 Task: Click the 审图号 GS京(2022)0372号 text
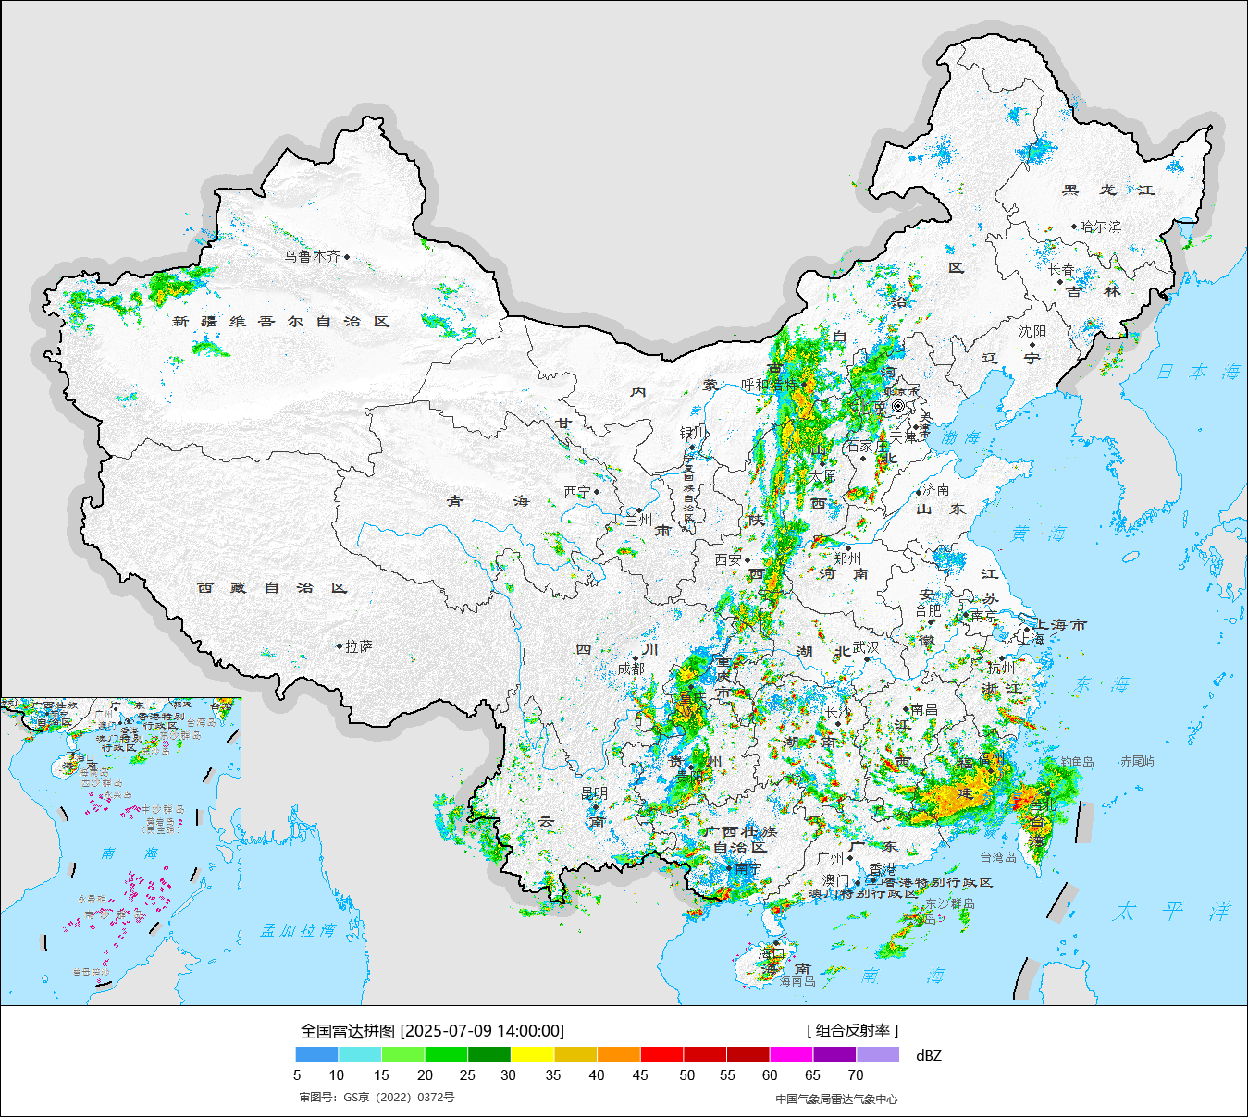pos(377,1098)
